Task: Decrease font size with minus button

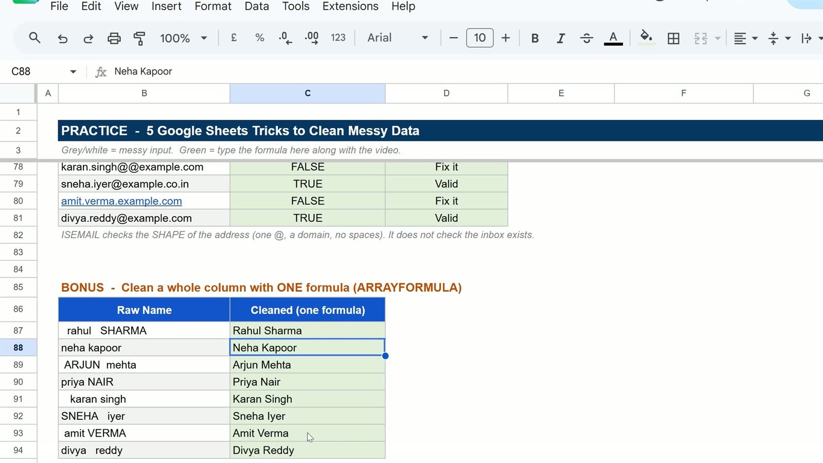Action: click(453, 38)
